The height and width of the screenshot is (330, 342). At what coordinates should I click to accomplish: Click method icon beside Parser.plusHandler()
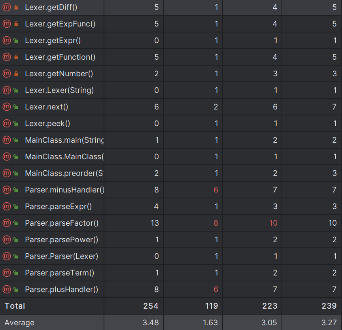pyautogui.click(x=7, y=289)
